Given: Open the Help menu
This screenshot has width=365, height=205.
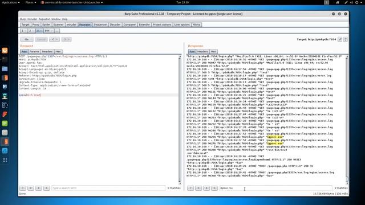Looking at the screenshot, I should (64, 19).
